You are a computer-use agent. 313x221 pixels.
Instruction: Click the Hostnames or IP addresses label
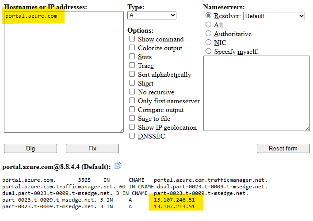46,7
